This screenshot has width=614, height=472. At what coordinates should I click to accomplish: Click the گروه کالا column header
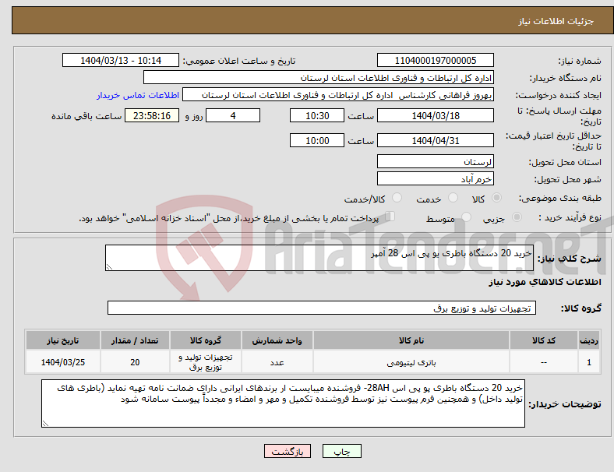tap(206, 340)
